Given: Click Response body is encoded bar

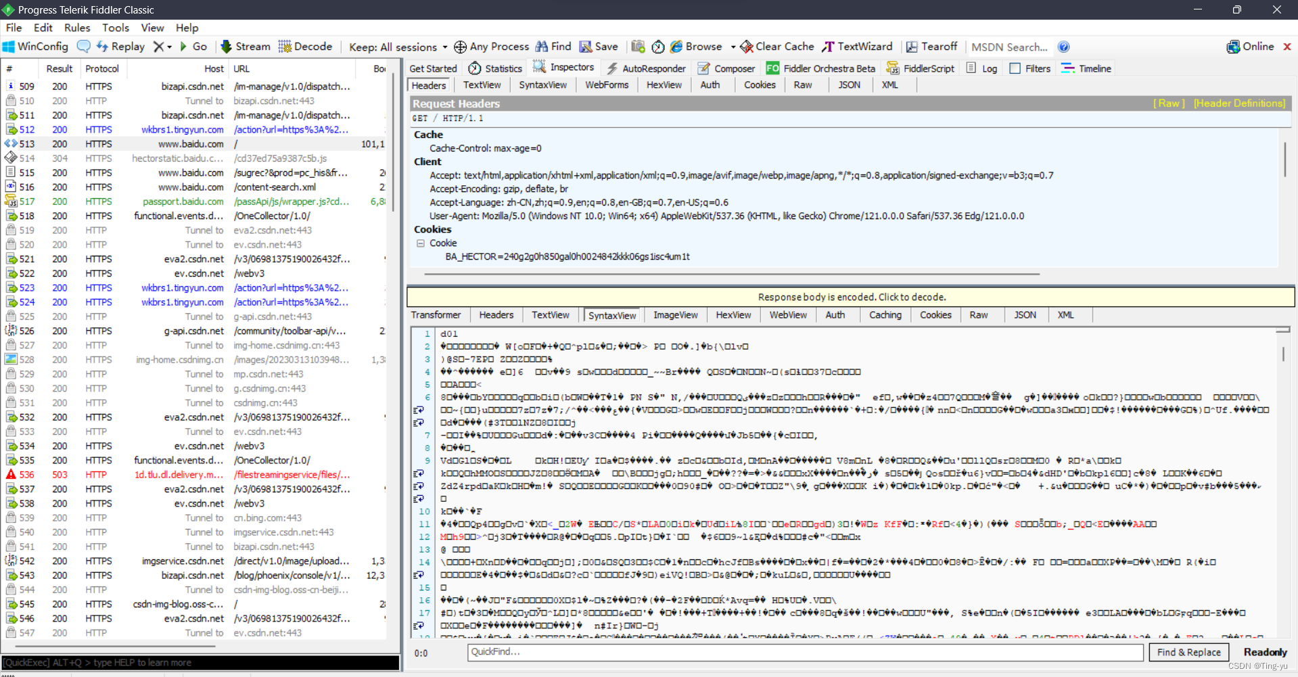Looking at the screenshot, I should (x=851, y=297).
